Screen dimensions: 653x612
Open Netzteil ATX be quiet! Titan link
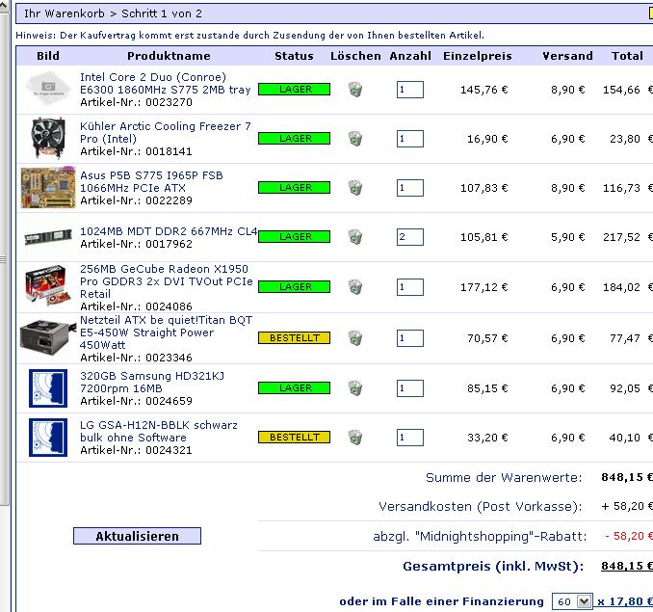pyautogui.click(x=167, y=333)
